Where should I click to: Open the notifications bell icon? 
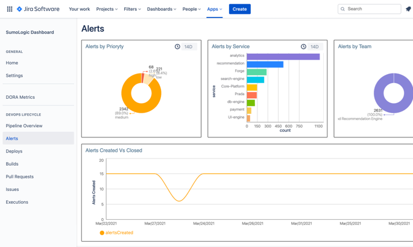click(x=408, y=9)
